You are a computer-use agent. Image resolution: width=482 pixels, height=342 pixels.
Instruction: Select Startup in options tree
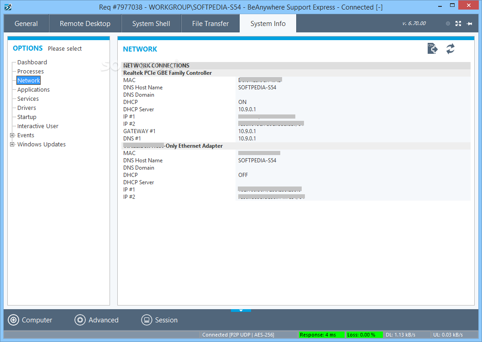(27, 117)
